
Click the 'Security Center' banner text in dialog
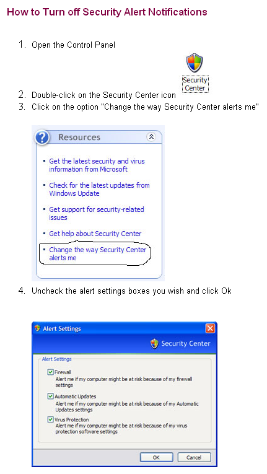click(x=186, y=344)
